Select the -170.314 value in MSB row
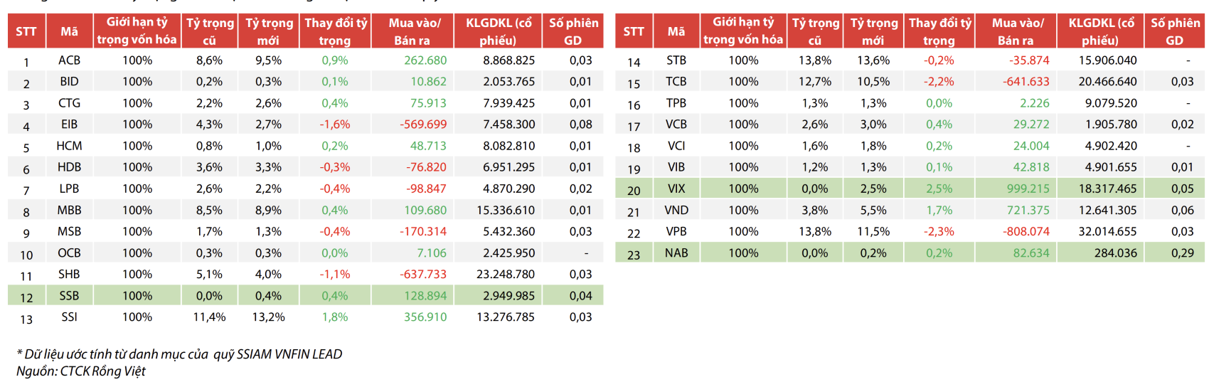 423,231
